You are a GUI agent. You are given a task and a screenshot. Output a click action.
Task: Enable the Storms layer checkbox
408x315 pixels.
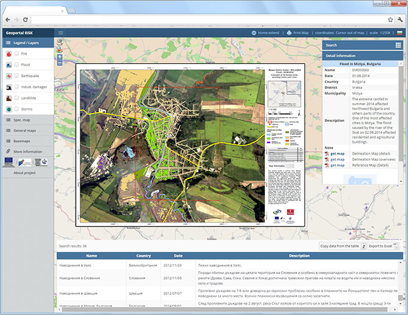point(16,109)
